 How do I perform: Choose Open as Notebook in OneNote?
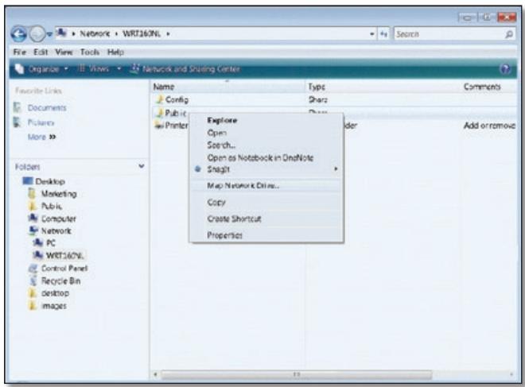[260, 157]
